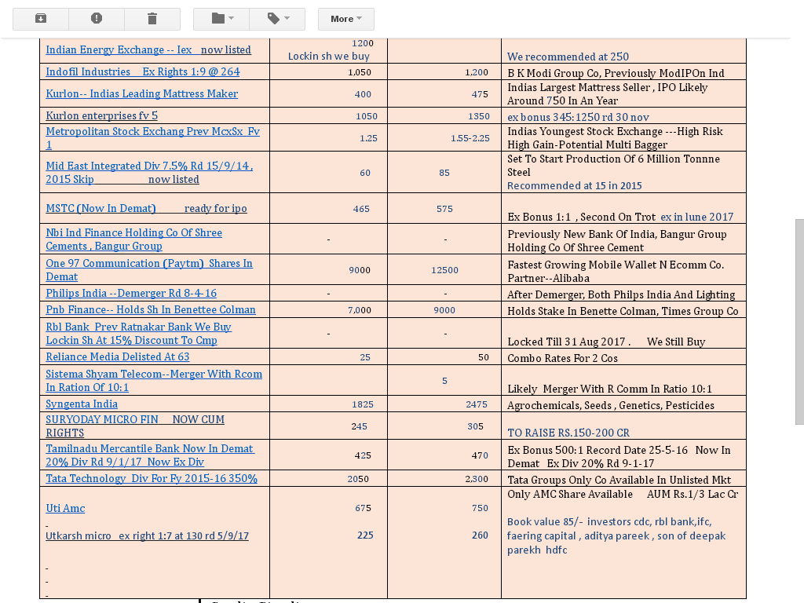Select Utkarsh micro price 260
The width and height of the screenshot is (804, 603).
click(480, 535)
